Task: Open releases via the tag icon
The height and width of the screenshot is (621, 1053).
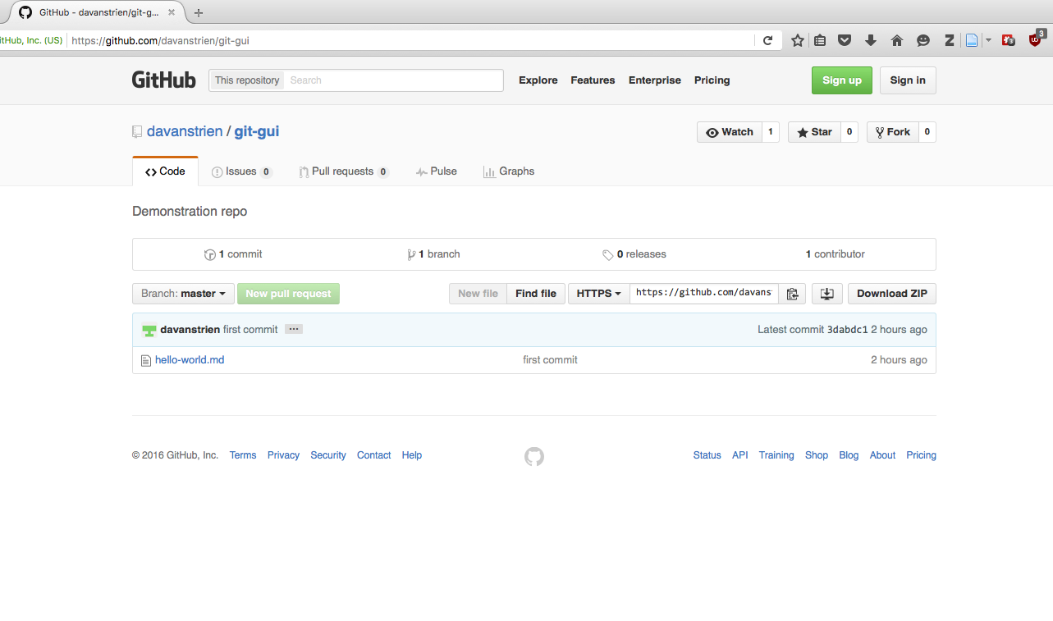Action: point(608,254)
